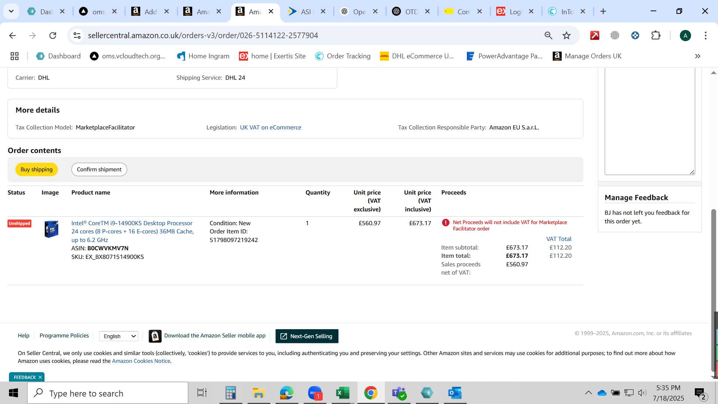Show more bookmarks with double chevron
This screenshot has height=404, width=718.
(697, 56)
